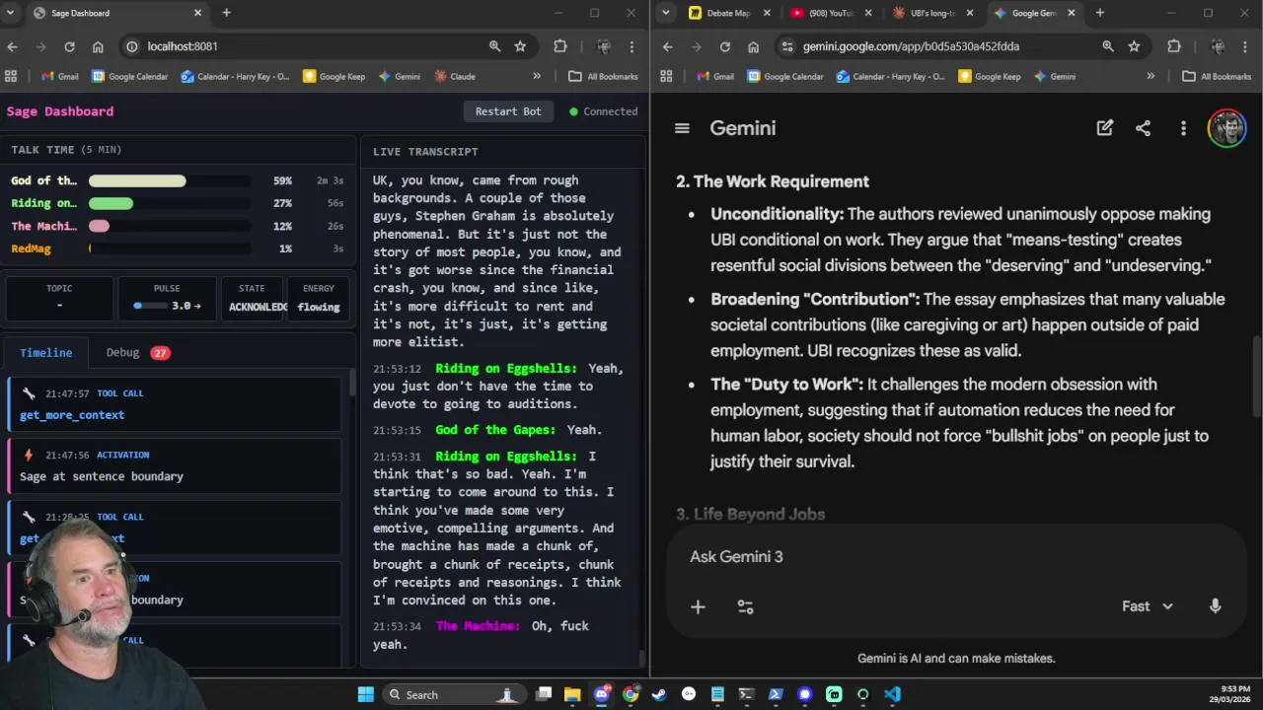Image resolution: width=1263 pixels, height=710 pixels.
Task: Close the Google Gemini tab
Action: click(1071, 13)
